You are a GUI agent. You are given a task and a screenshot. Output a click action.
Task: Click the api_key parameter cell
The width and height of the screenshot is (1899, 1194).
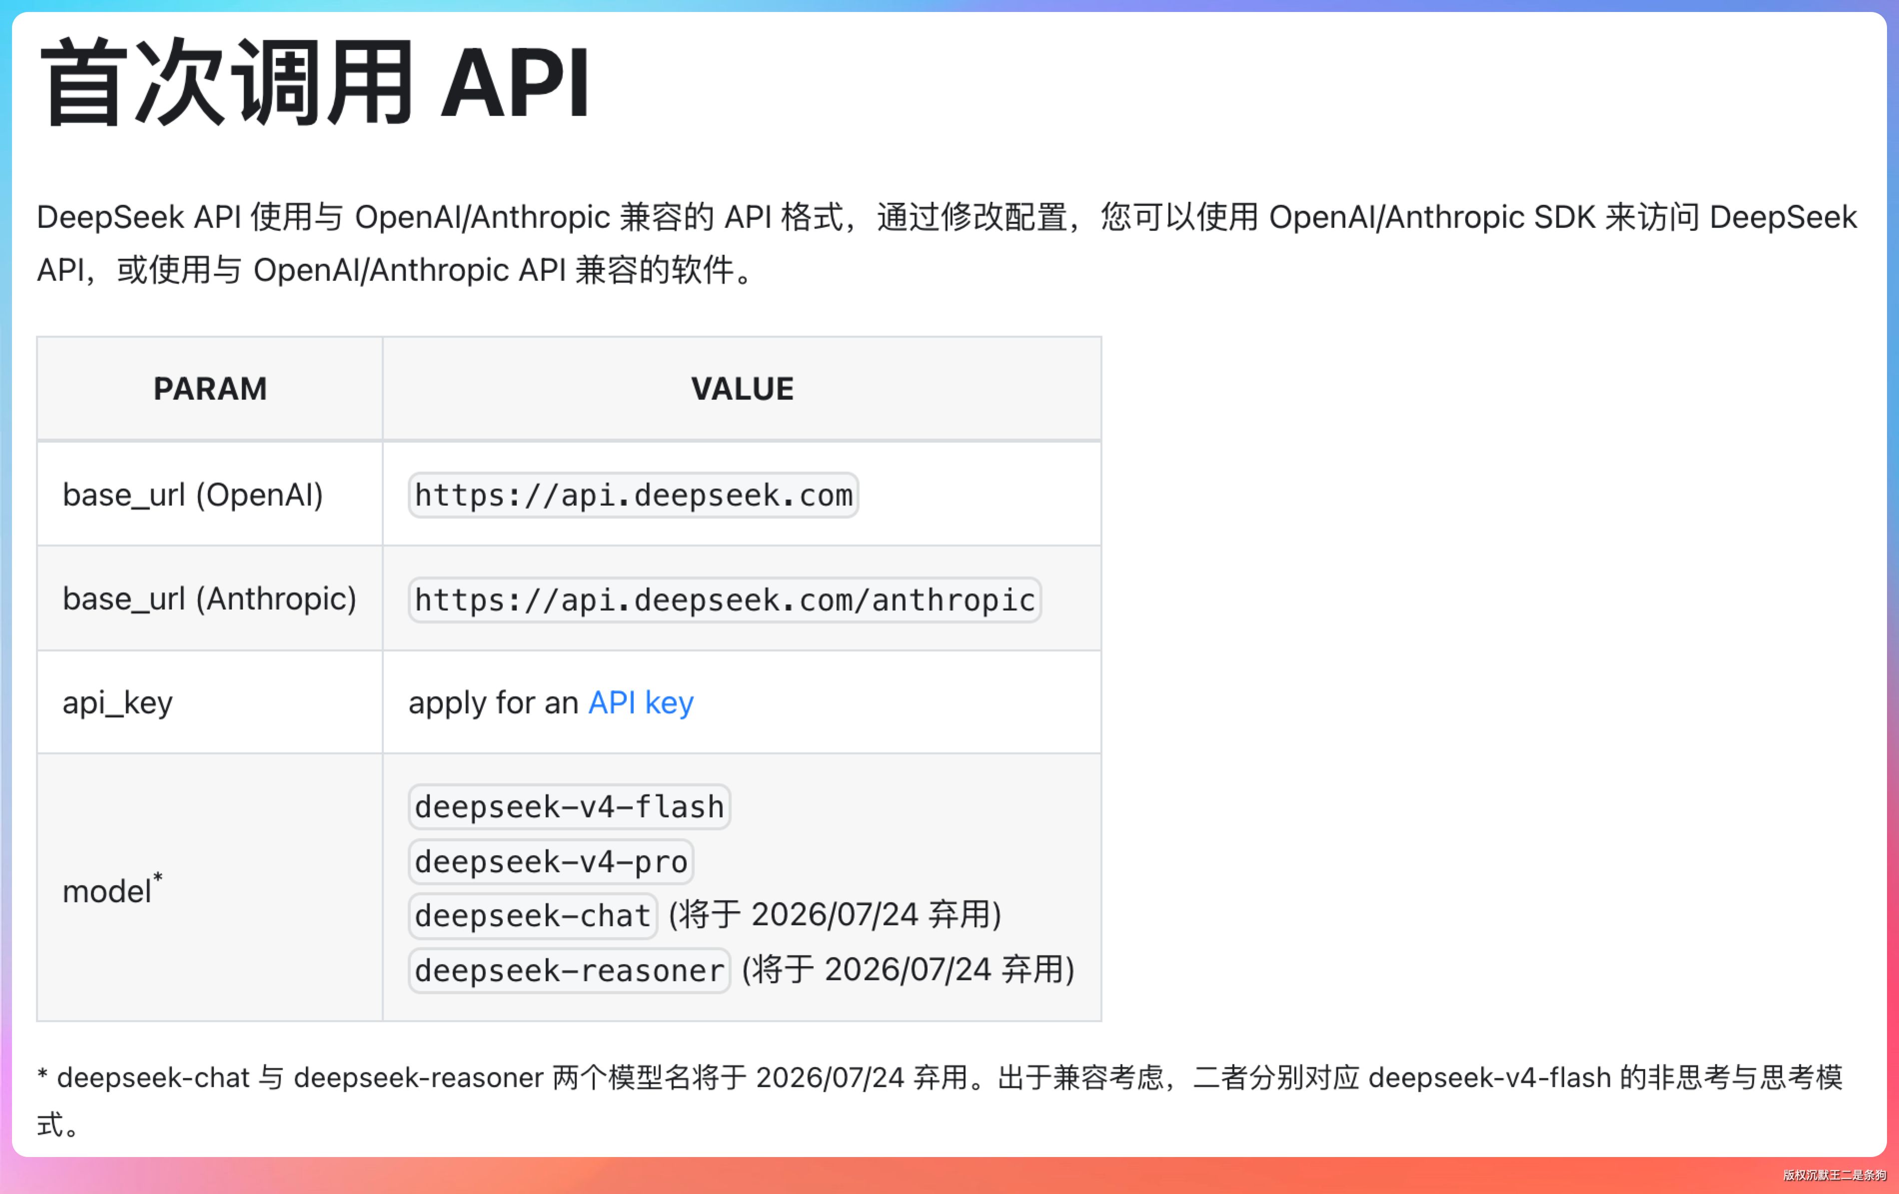[x=117, y=702]
